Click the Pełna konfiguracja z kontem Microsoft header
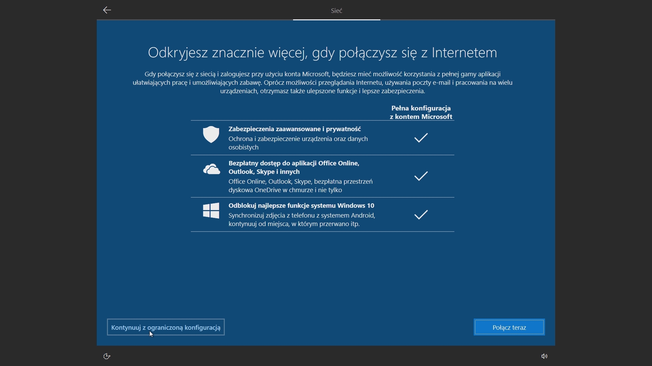 coord(421,113)
